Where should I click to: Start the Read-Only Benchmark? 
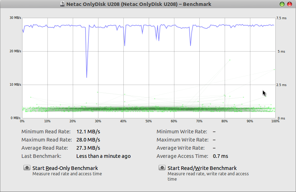65,168
